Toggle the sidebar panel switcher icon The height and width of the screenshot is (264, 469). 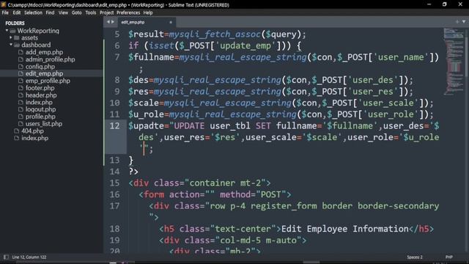click(x=6, y=257)
